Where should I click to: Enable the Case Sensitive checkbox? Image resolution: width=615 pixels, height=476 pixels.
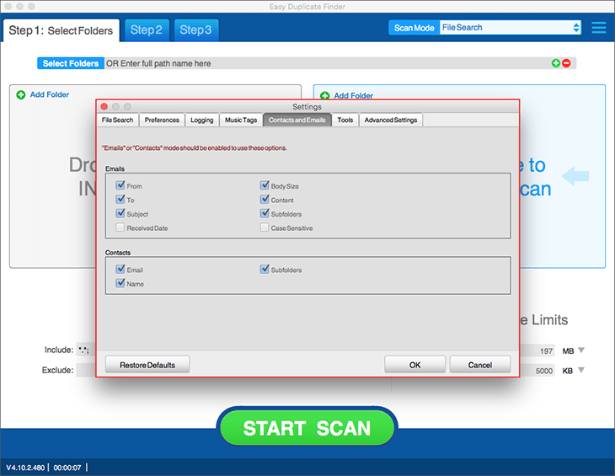click(265, 227)
